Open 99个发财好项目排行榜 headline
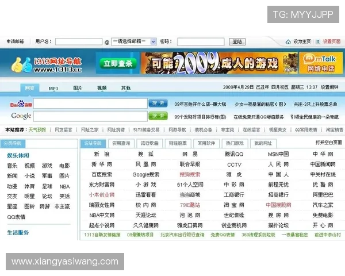The height and width of the screenshot is (276, 345). pos(200,117)
